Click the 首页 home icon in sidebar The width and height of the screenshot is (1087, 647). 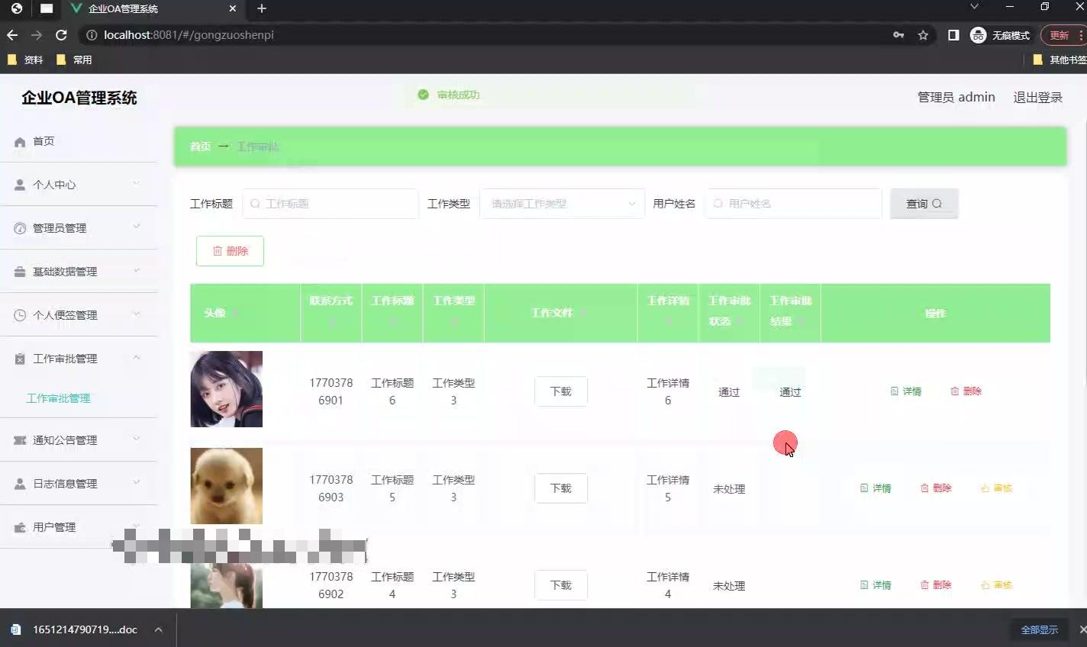18,141
